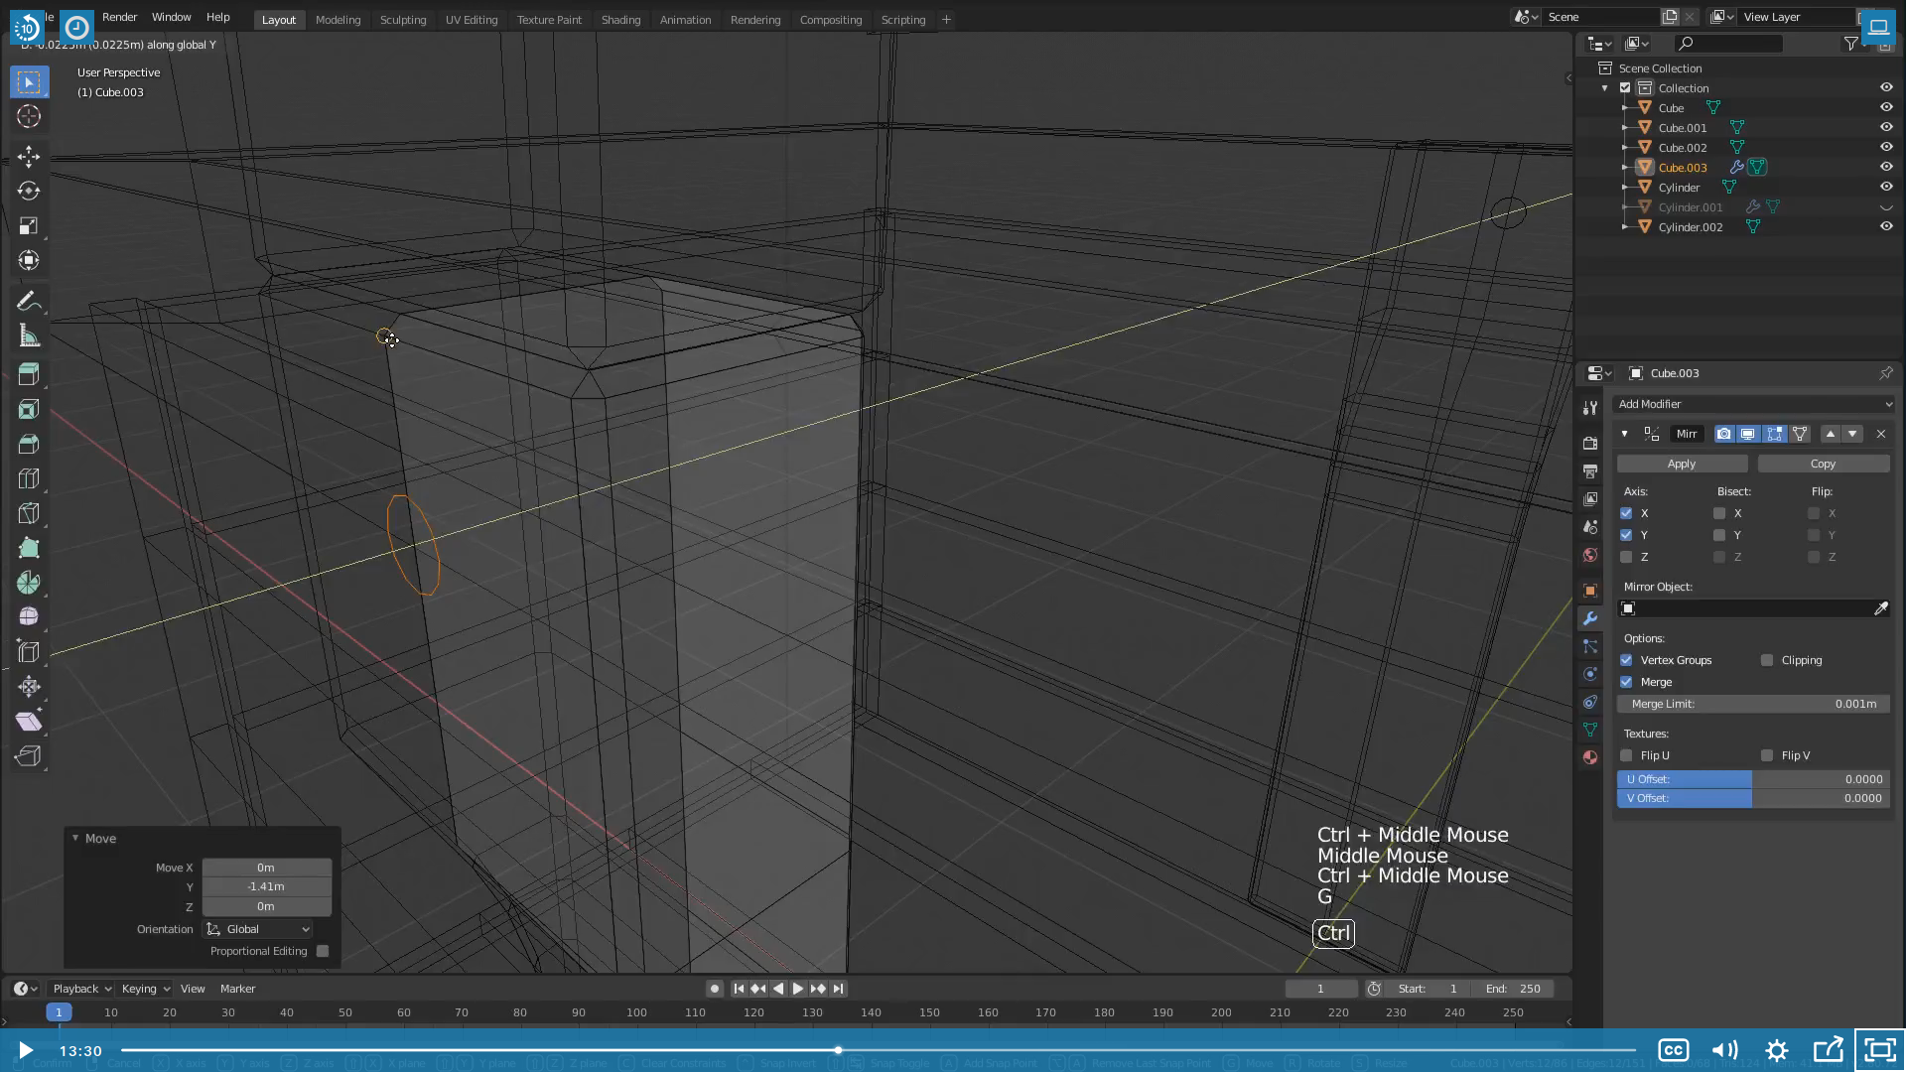Select the Move tool
Screen dimensions: 1906x1072
(29, 156)
